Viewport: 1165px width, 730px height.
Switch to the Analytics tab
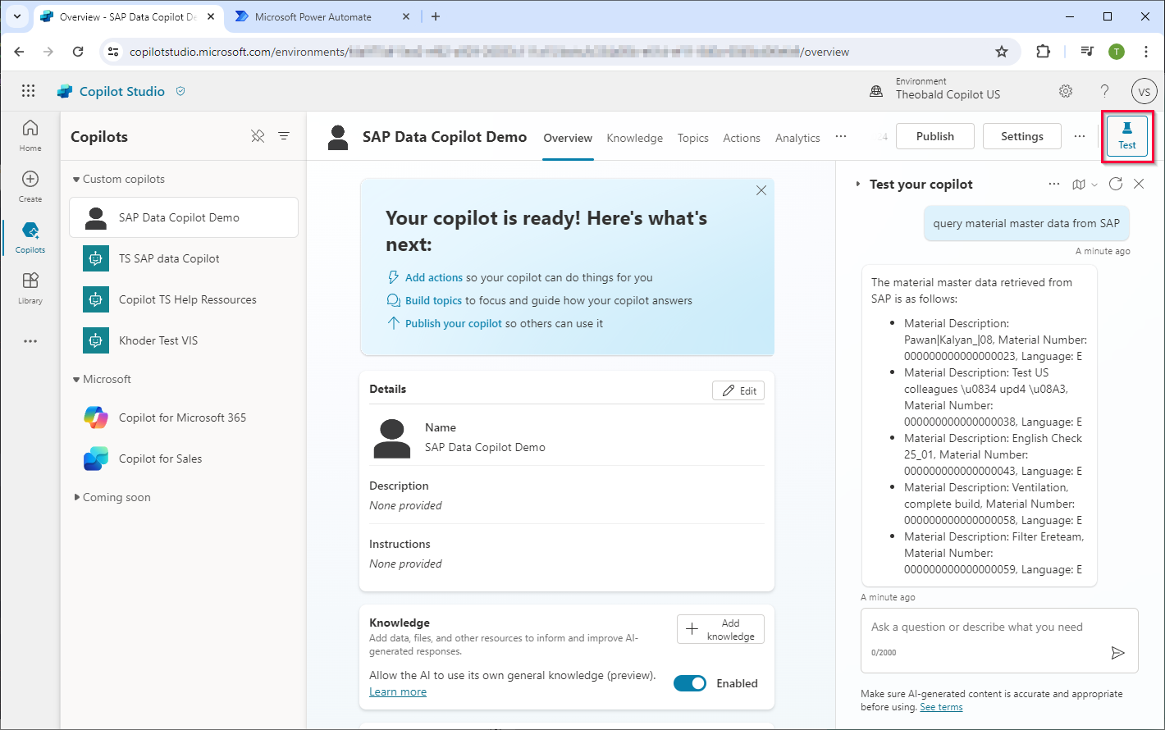click(x=797, y=138)
